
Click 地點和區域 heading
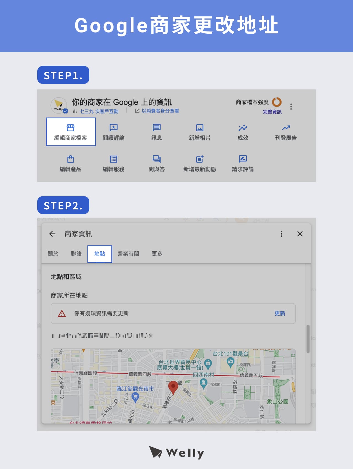[66, 277]
